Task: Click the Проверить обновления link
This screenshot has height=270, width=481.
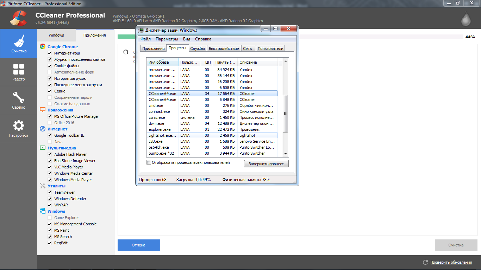Action: (451, 262)
